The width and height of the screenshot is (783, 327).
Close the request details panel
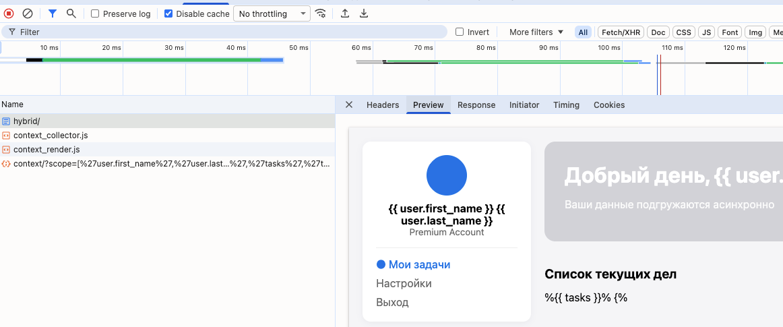tap(349, 105)
